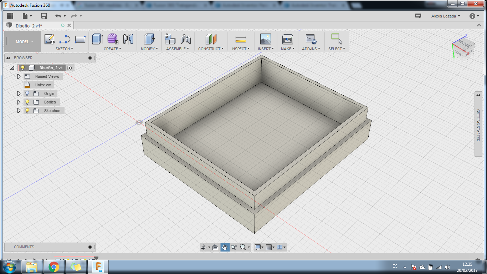Collapse the BROWSER panel with double arrows

point(8,58)
